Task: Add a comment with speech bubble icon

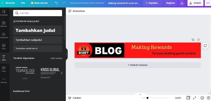Action: coord(205,46)
